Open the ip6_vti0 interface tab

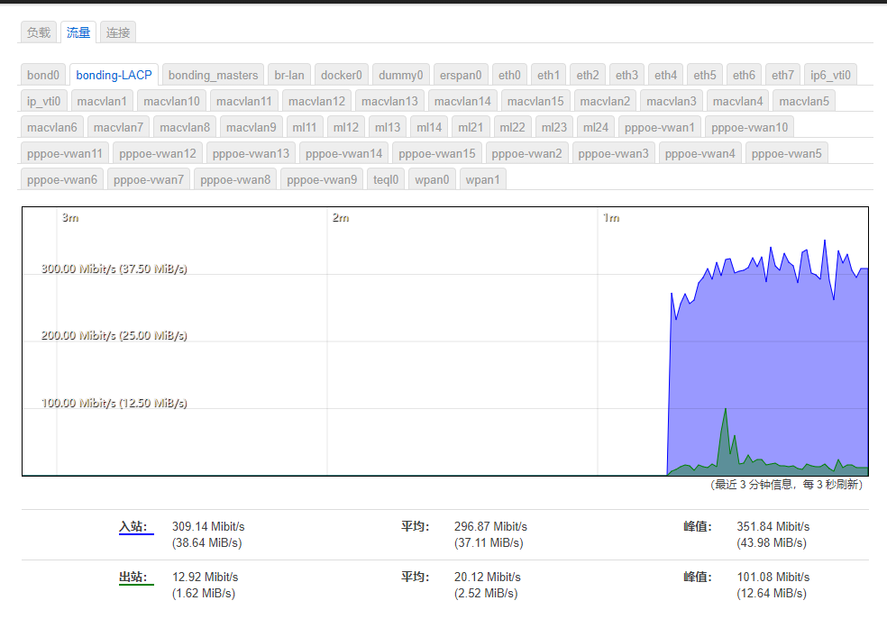829,75
